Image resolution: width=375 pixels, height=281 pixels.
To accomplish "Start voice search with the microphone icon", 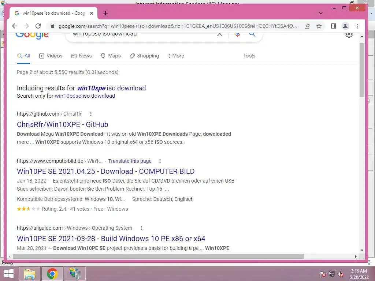I will (x=237, y=35).
